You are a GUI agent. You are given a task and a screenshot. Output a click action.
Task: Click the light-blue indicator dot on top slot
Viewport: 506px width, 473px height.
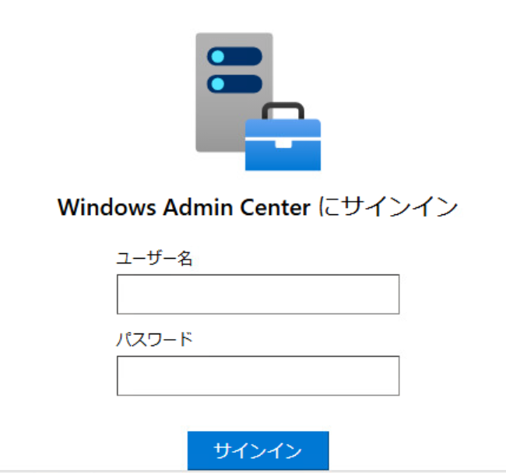217,57
